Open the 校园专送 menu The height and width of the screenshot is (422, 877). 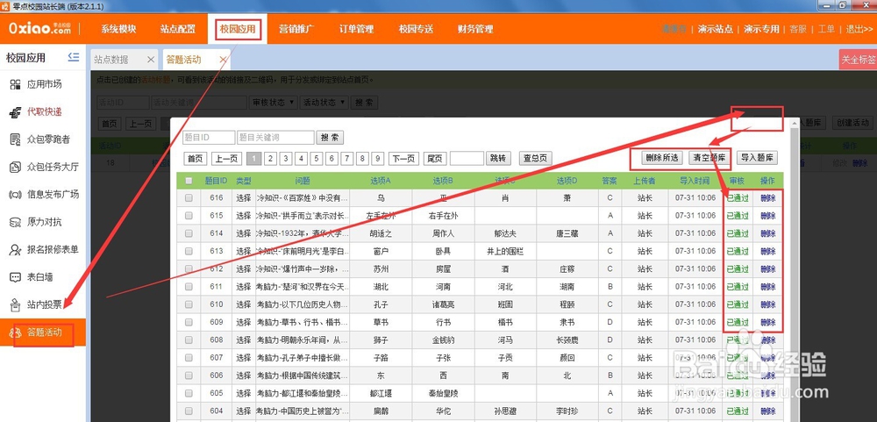[x=416, y=29]
